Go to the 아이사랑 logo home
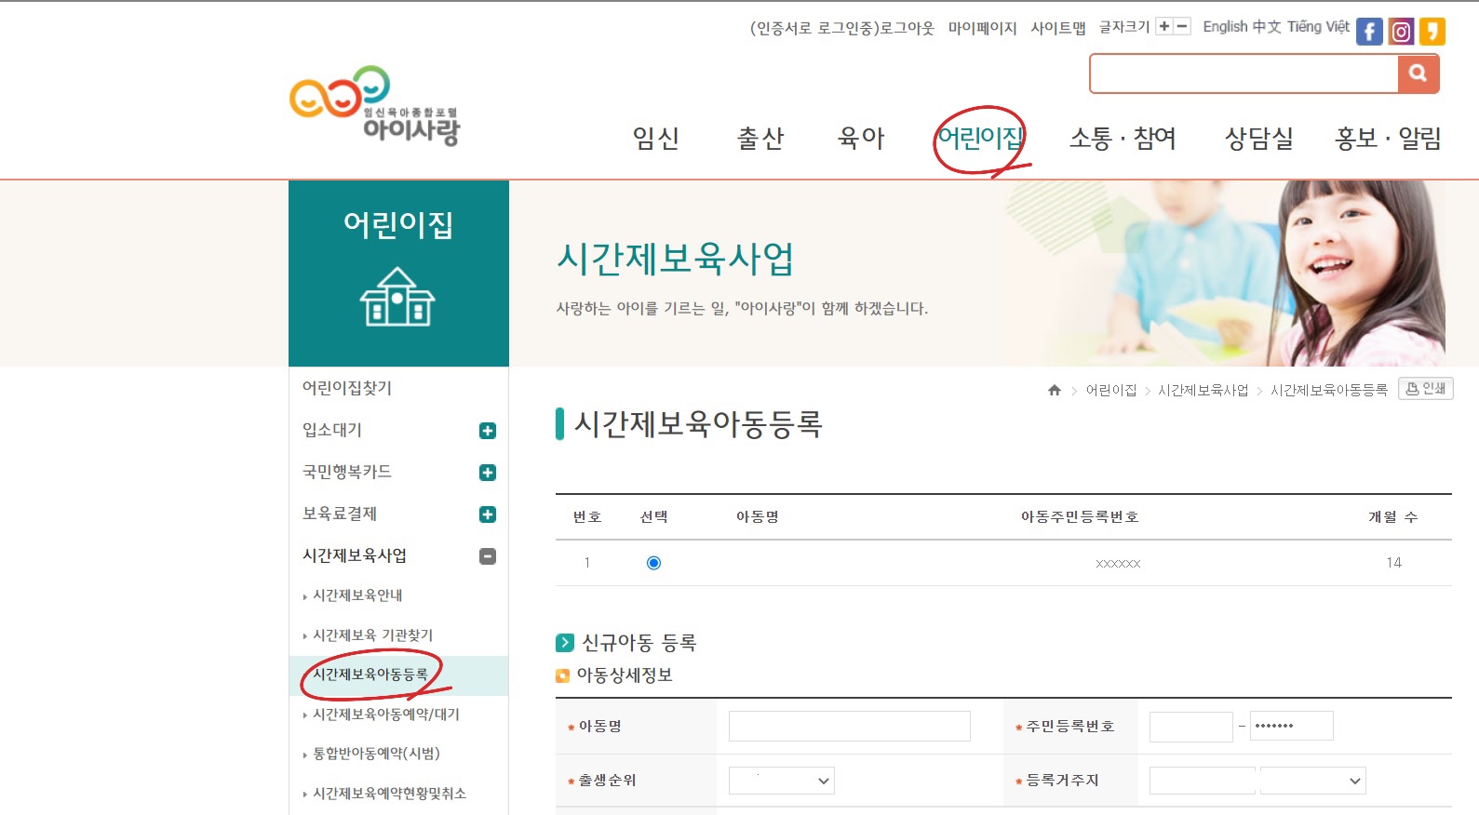 coord(375,106)
